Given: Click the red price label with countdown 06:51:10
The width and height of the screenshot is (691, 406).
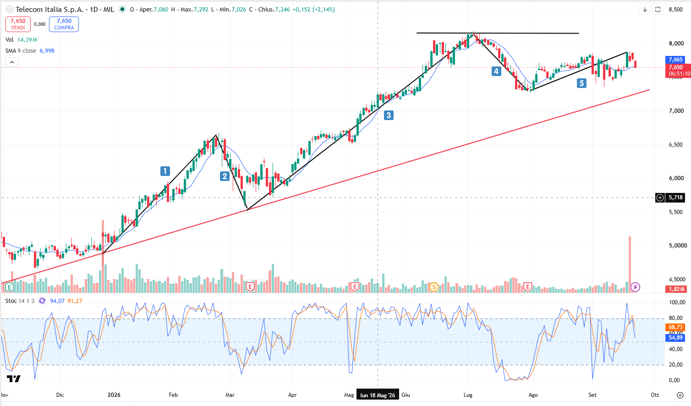Looking at the screenshot, I should click(x=678, y=71).
